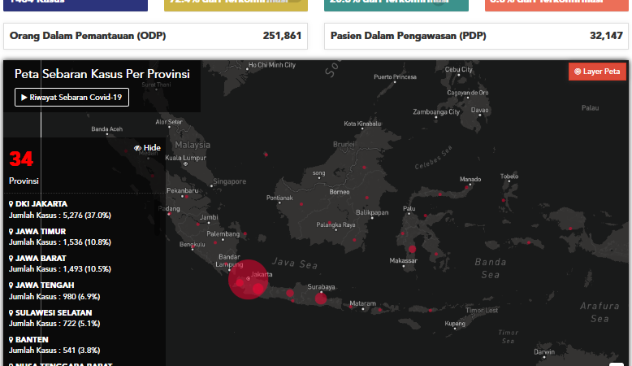This screenshot has height=366, width=632.
Task: Click the location pin beside JAWA TIMUR
Action: (11, 232)
